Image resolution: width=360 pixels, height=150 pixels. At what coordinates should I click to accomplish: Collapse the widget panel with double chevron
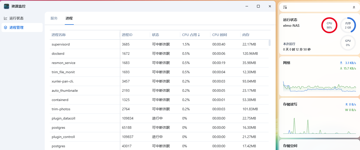click(x=354, y=7)
